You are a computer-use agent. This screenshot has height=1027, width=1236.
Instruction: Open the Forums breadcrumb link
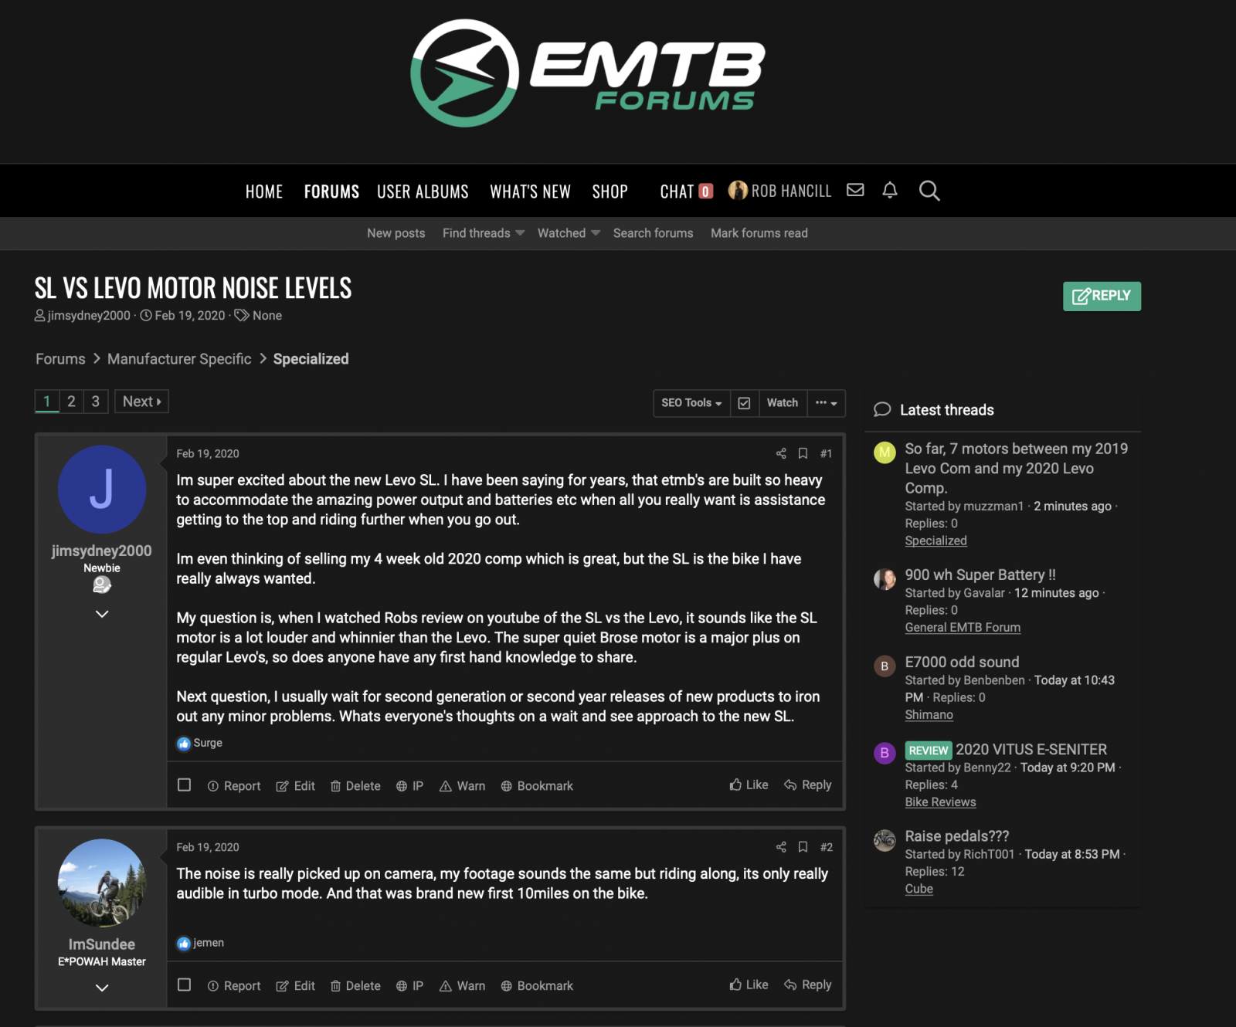pos(60,359)
